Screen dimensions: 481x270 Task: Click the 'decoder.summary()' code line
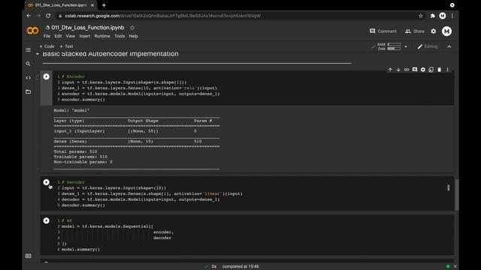click(x=83, y=205)
